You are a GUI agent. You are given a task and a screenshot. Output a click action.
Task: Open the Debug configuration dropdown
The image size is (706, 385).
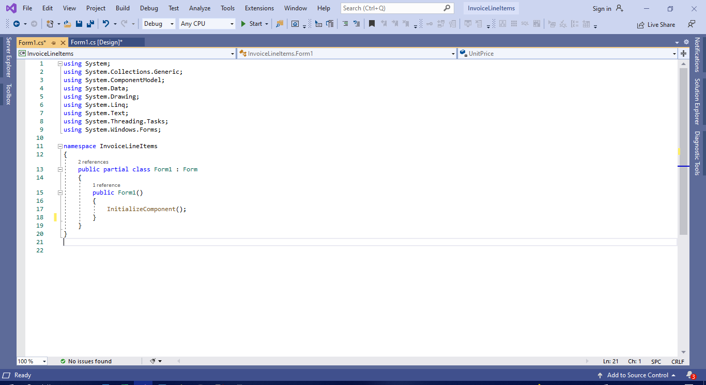pos(159,24)
